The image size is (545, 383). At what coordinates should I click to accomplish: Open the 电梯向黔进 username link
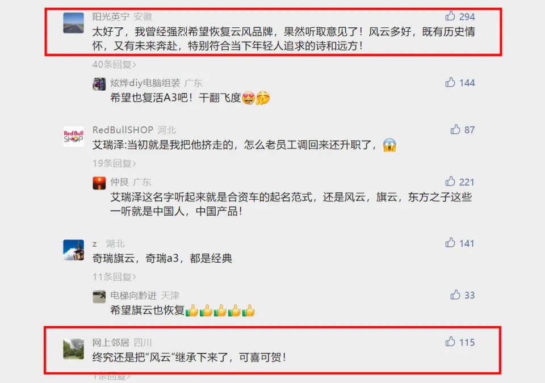click(x=133, y=296)
